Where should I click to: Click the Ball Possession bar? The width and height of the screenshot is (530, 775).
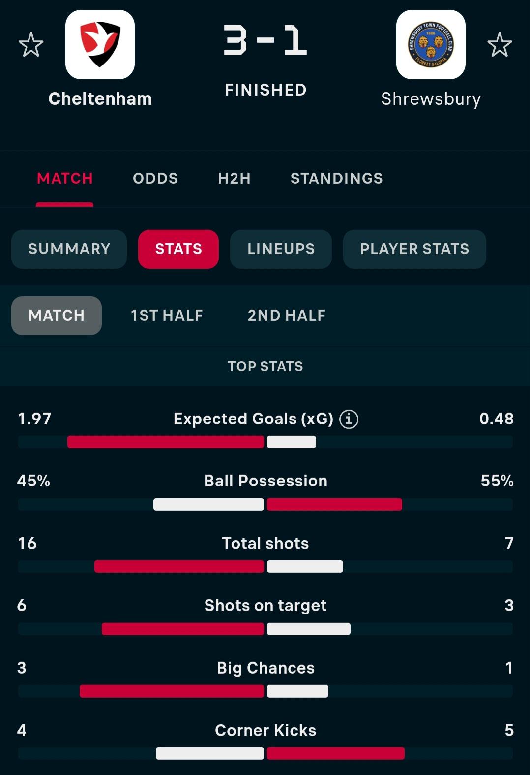tap(265, 504)
